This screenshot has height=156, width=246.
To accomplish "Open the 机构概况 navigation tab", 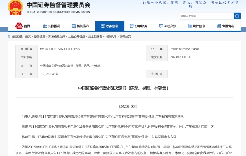I will click(x=52, y=26).
